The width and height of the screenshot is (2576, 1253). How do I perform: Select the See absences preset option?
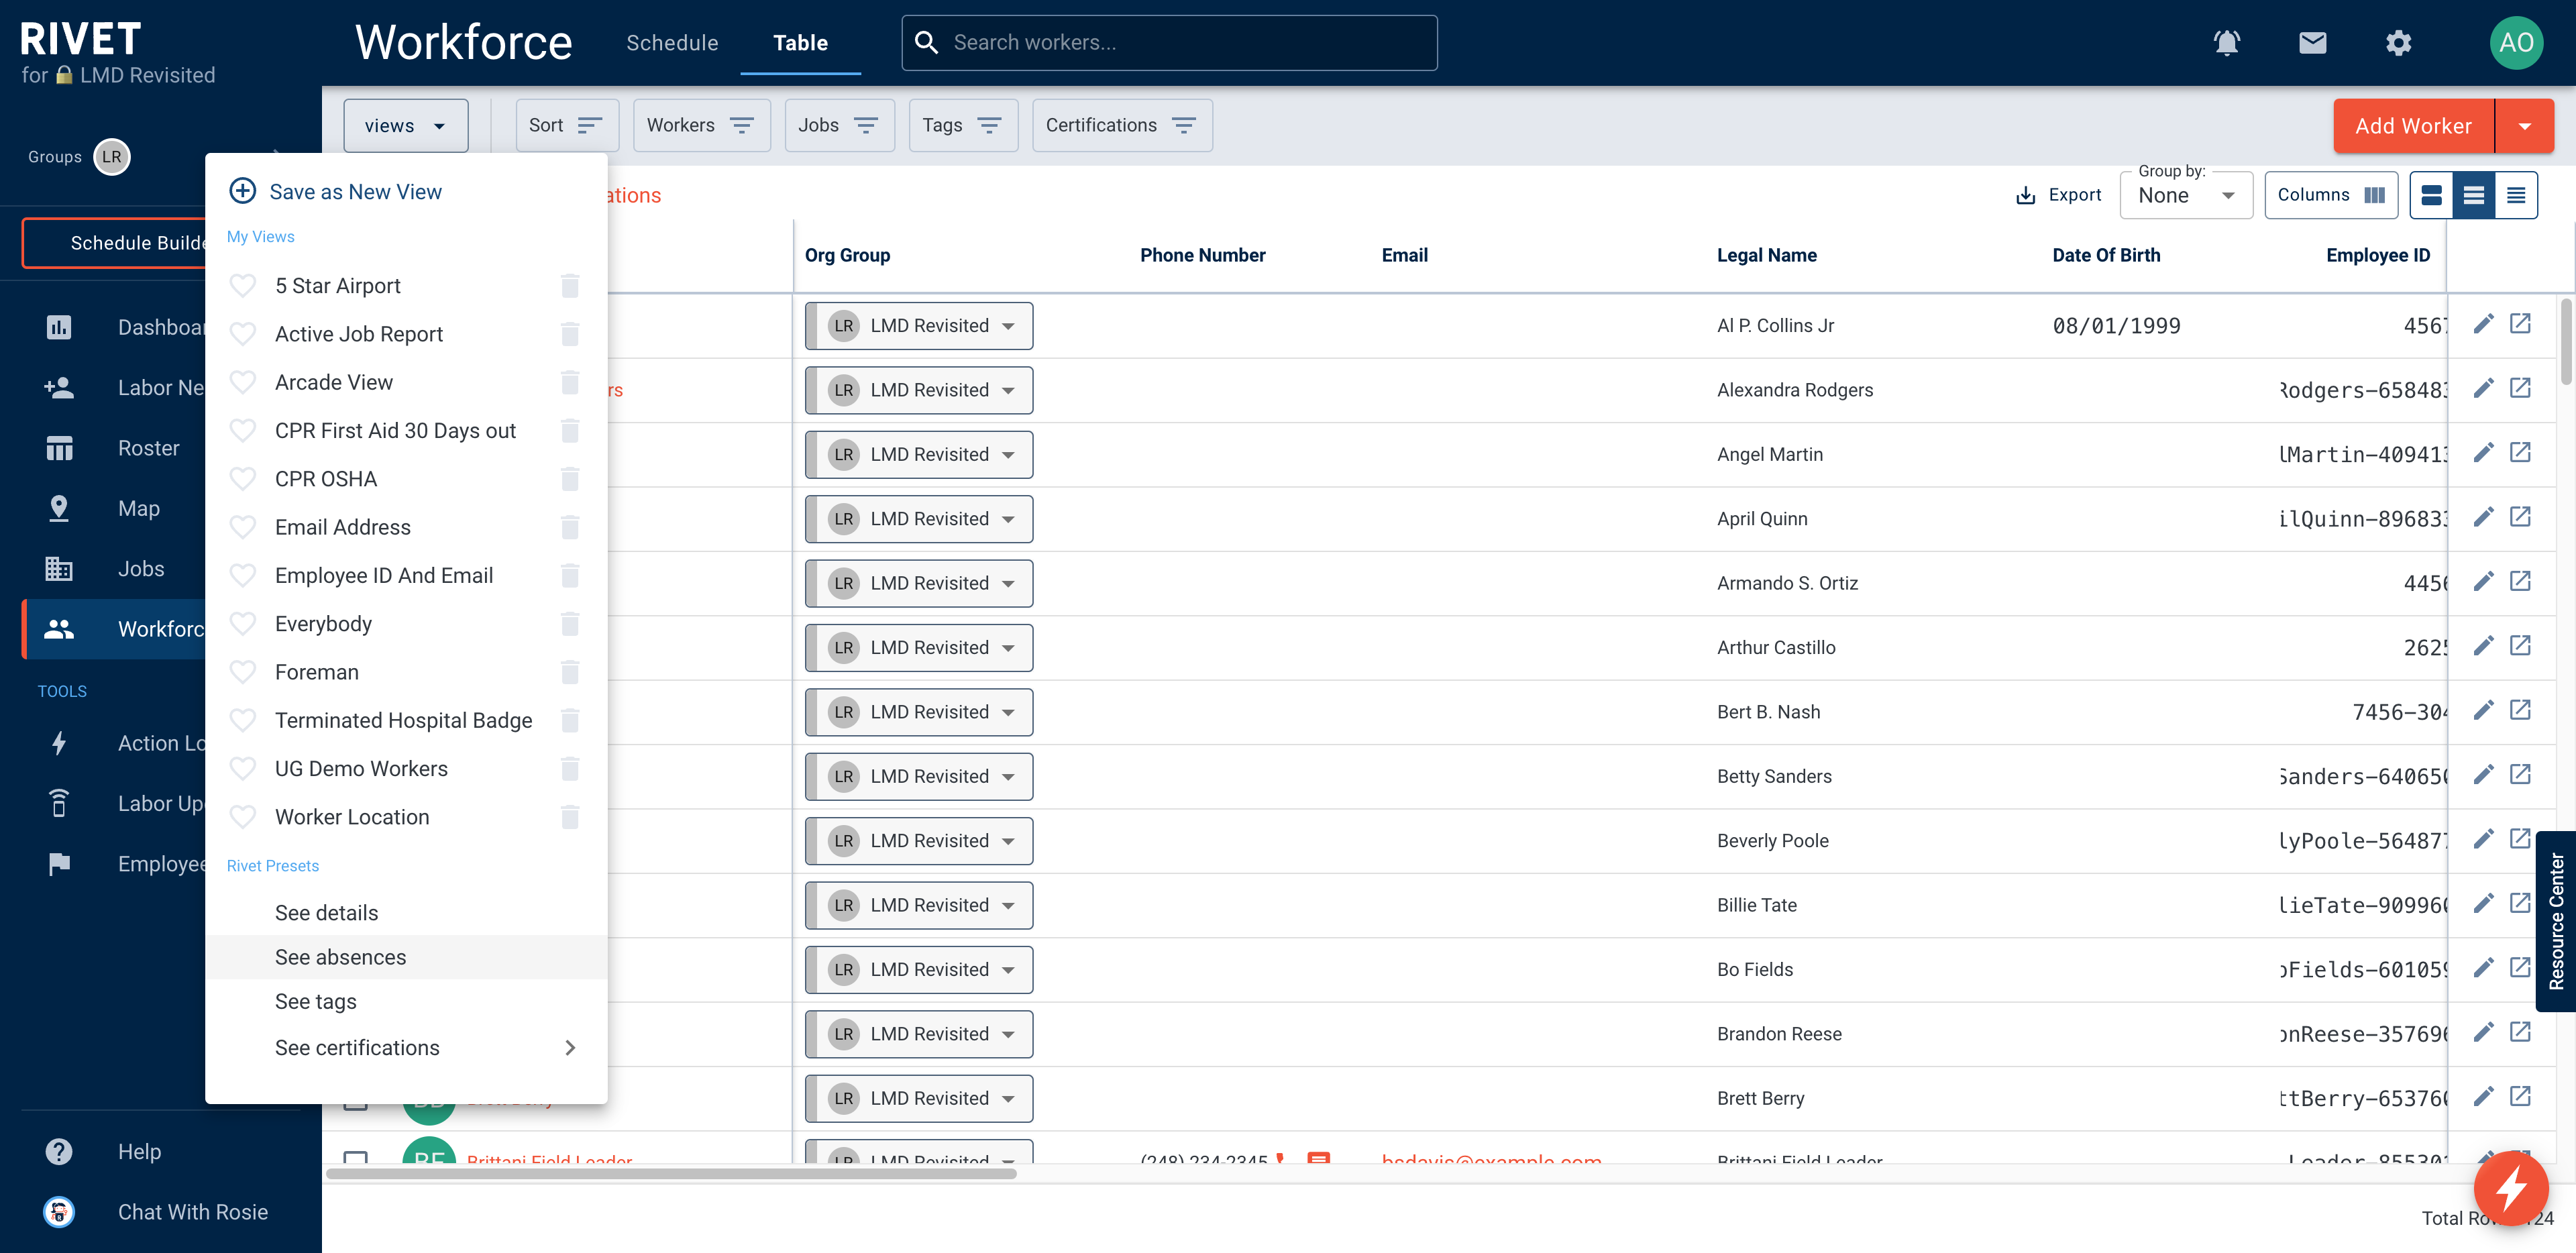click(340, 956)
